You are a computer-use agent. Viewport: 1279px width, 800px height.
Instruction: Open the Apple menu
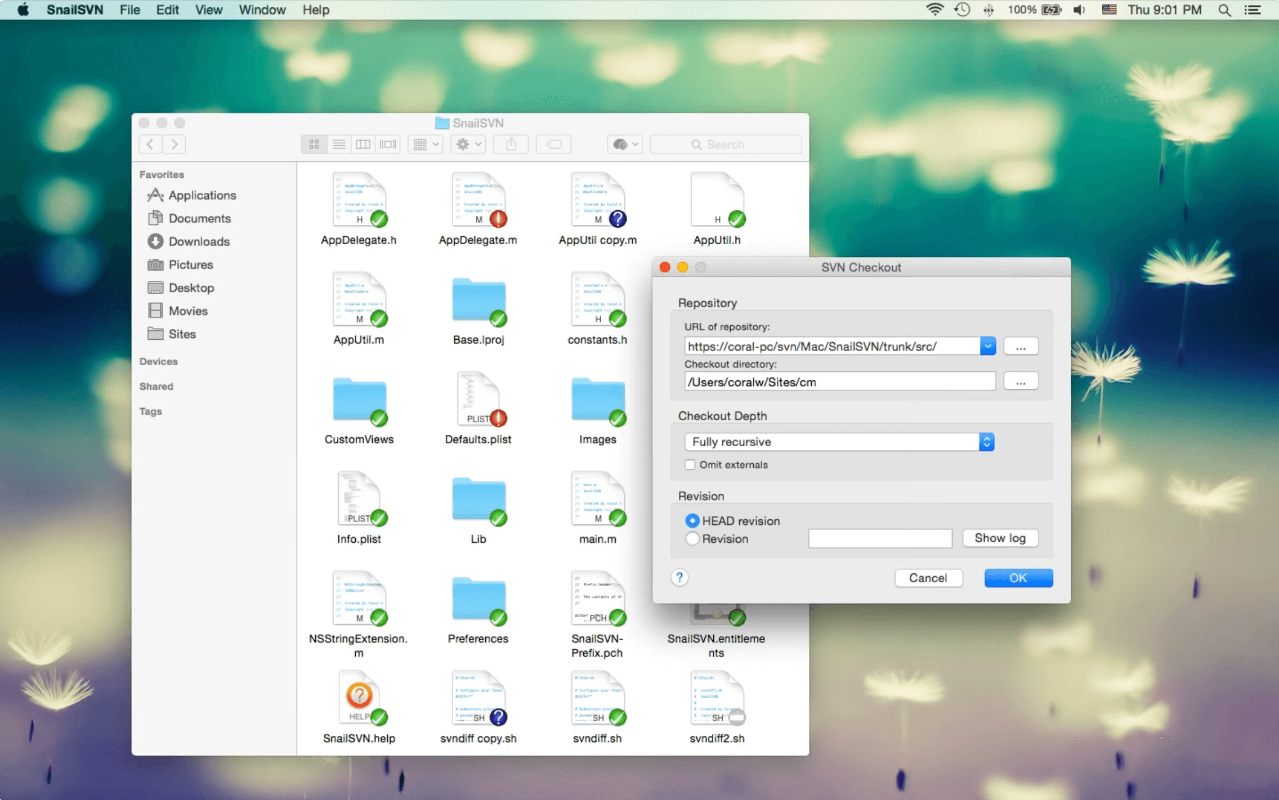point(23,10)
